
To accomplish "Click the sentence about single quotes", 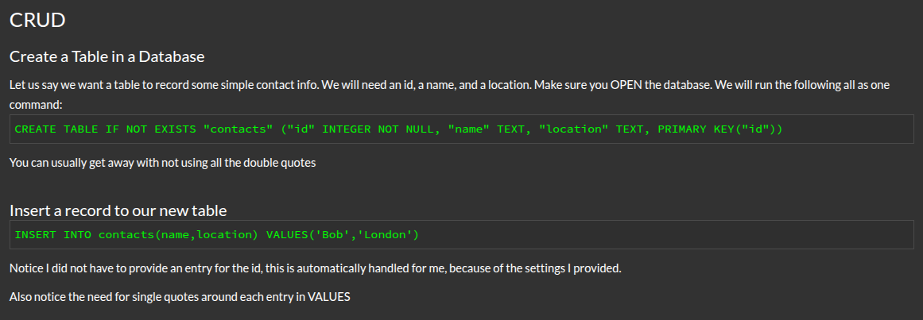I will pos(180,297).
